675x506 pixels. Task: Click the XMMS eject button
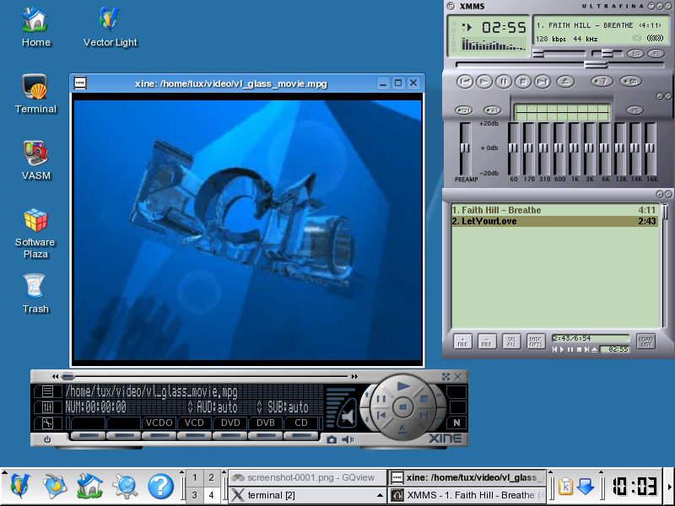click(566, 82)
